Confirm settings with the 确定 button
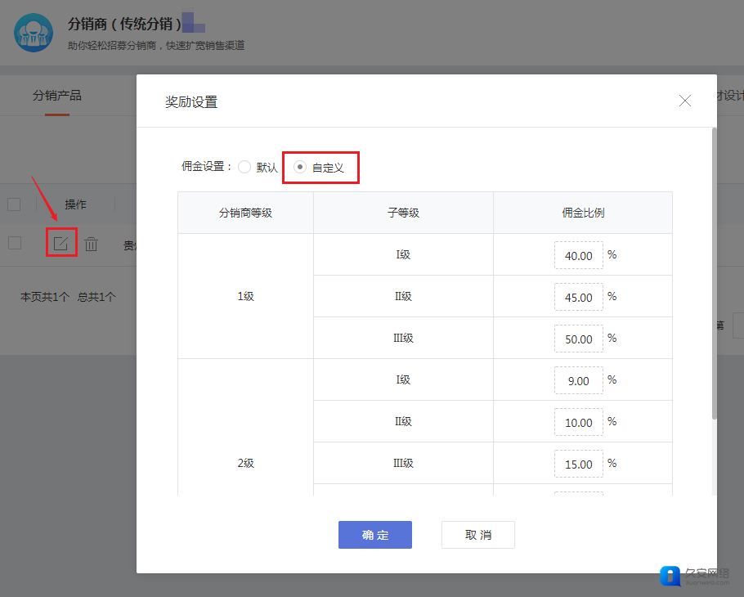This screenshot has height=597, width=744. (x=374, y=535)
